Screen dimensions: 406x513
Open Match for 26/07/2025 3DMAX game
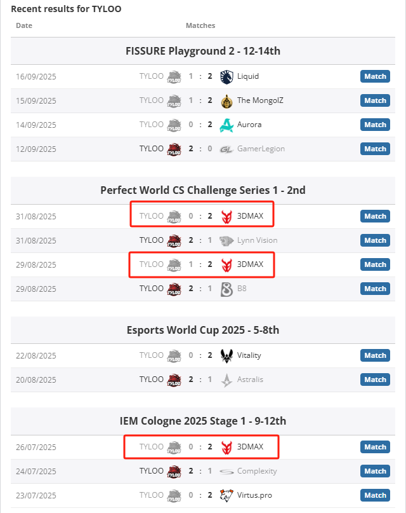coord(375,447)
